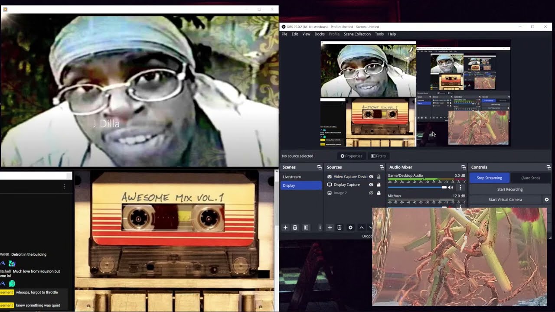Viewport: 555px width, 312px height.
Task: Pop out the Controls dock
Action: click(x=548, y=167)
